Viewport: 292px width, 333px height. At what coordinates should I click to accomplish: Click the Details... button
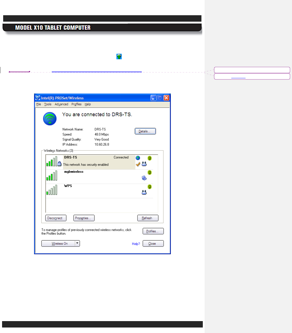pos(145,131)
